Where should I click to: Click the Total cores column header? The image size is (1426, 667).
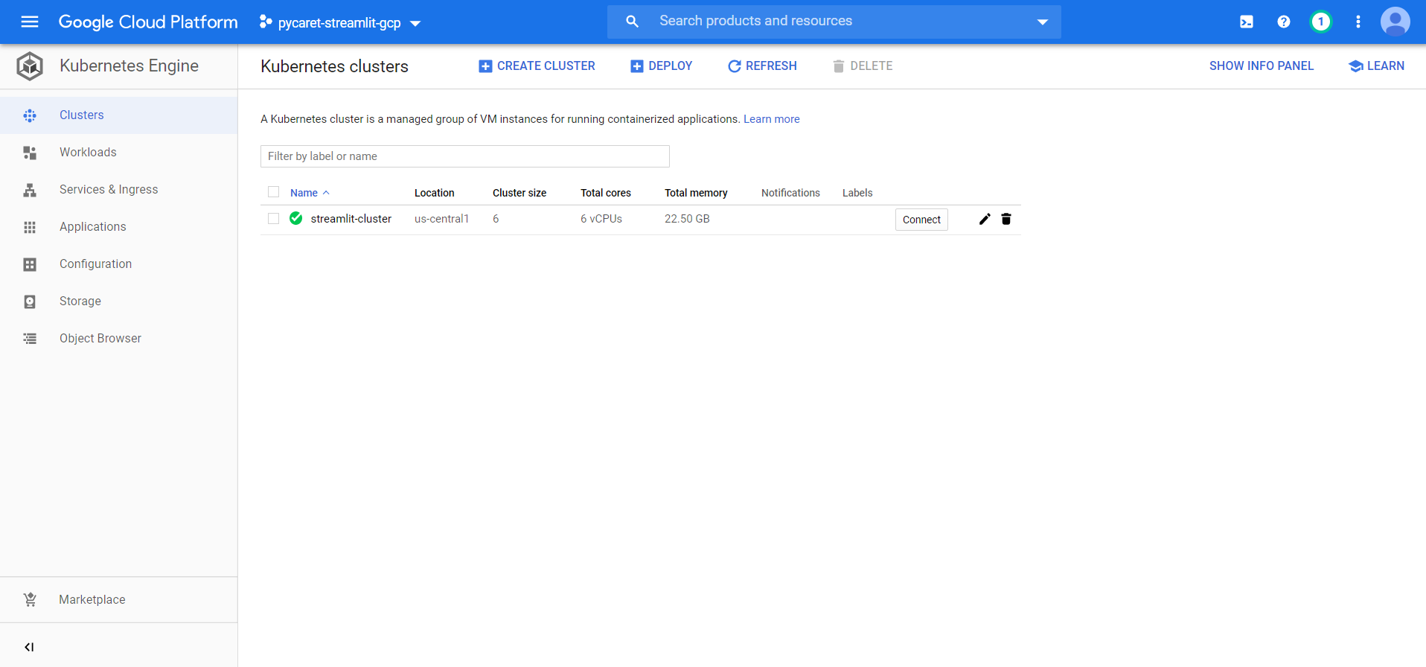606,193
